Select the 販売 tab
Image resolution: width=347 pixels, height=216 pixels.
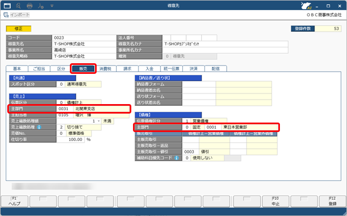coord(83,69)
